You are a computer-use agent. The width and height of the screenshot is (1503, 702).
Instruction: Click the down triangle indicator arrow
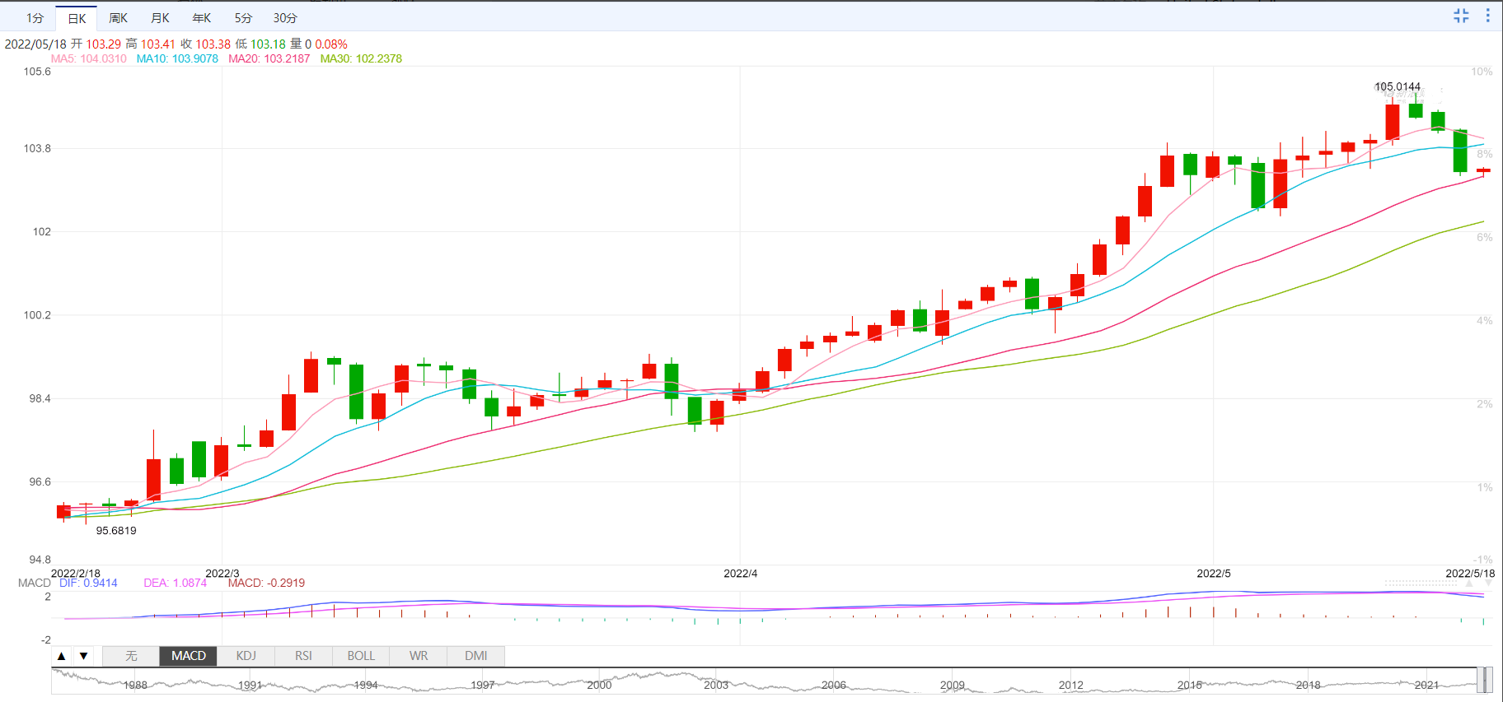click(x=83, y=656)
